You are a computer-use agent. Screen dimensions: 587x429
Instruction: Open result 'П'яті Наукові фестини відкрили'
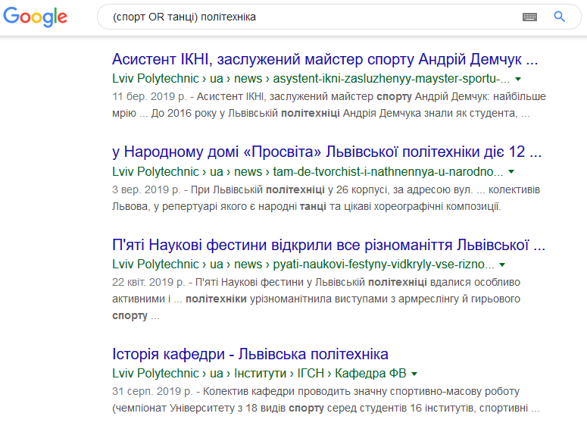329,245
